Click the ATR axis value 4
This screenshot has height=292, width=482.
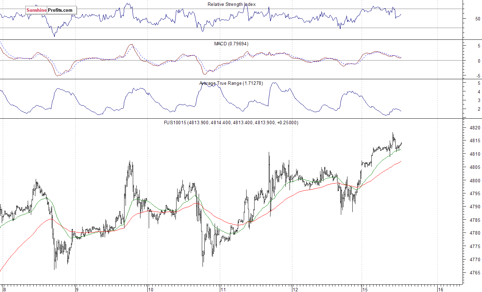[x=479, y=92]
